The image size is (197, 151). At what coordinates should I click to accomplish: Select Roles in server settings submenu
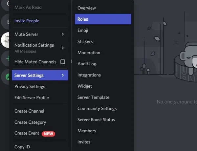click(103, 19)
